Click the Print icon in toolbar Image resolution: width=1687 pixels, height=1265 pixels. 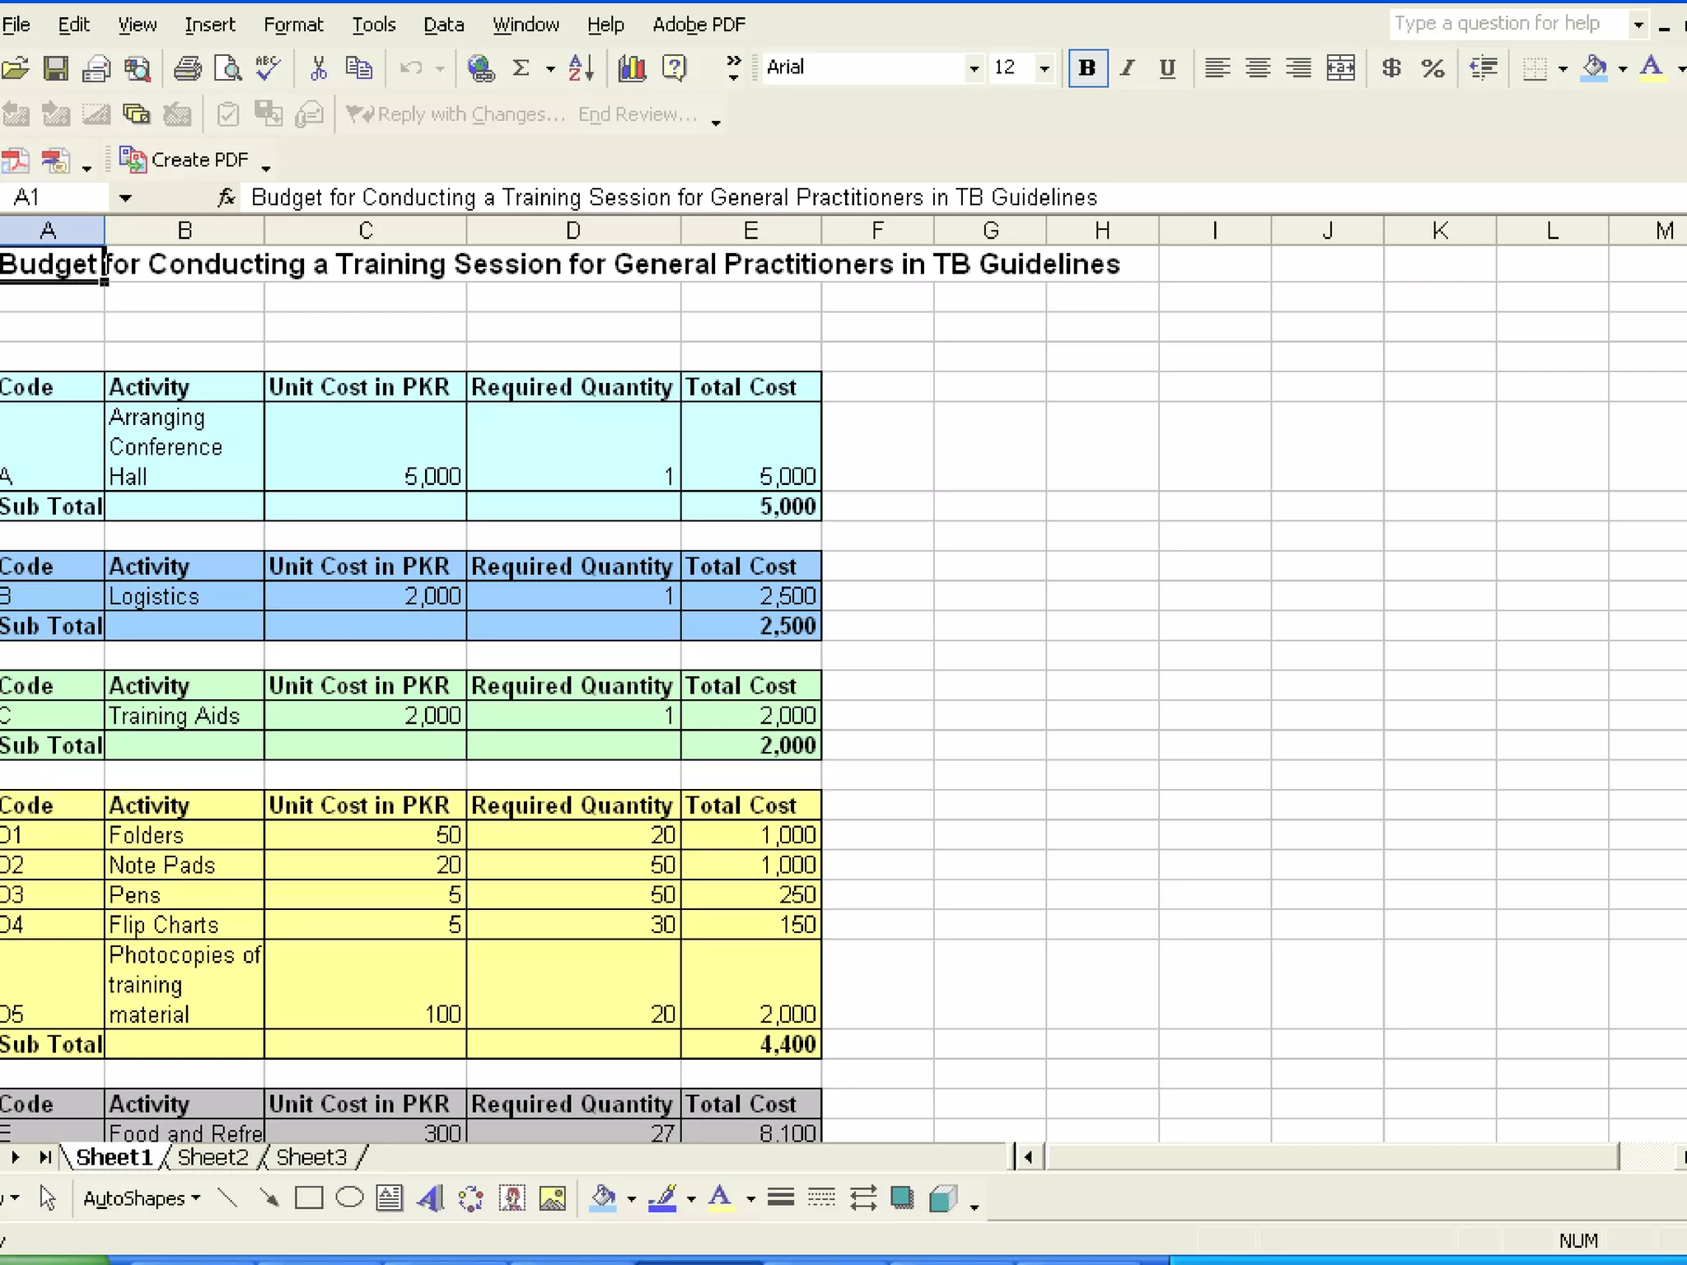pyautogui.click(x=187, y=68)
